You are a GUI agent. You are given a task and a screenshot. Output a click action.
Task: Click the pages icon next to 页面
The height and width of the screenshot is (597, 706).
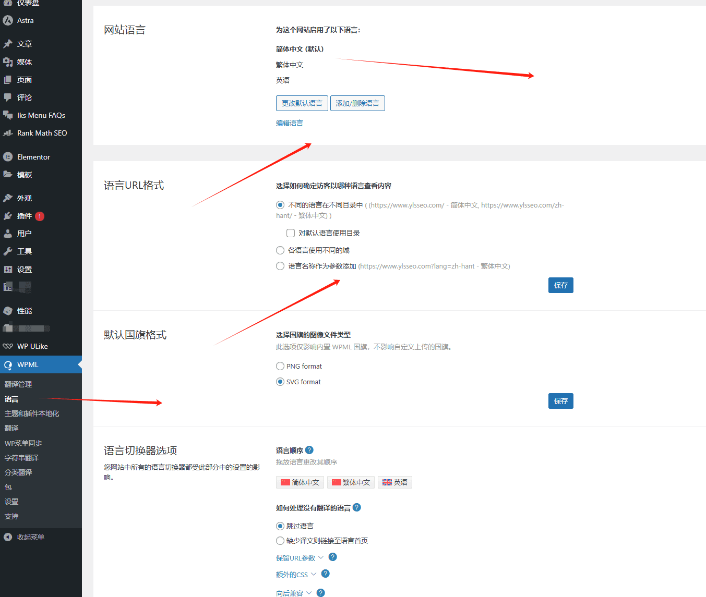coord(8,80)
